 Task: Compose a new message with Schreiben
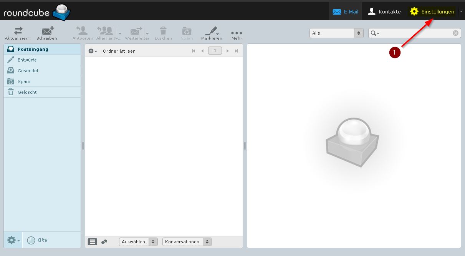(x=47, y=31)
